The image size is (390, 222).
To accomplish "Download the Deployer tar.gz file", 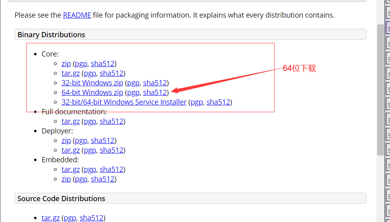I will pyautogui.click(x=71, y=150).
